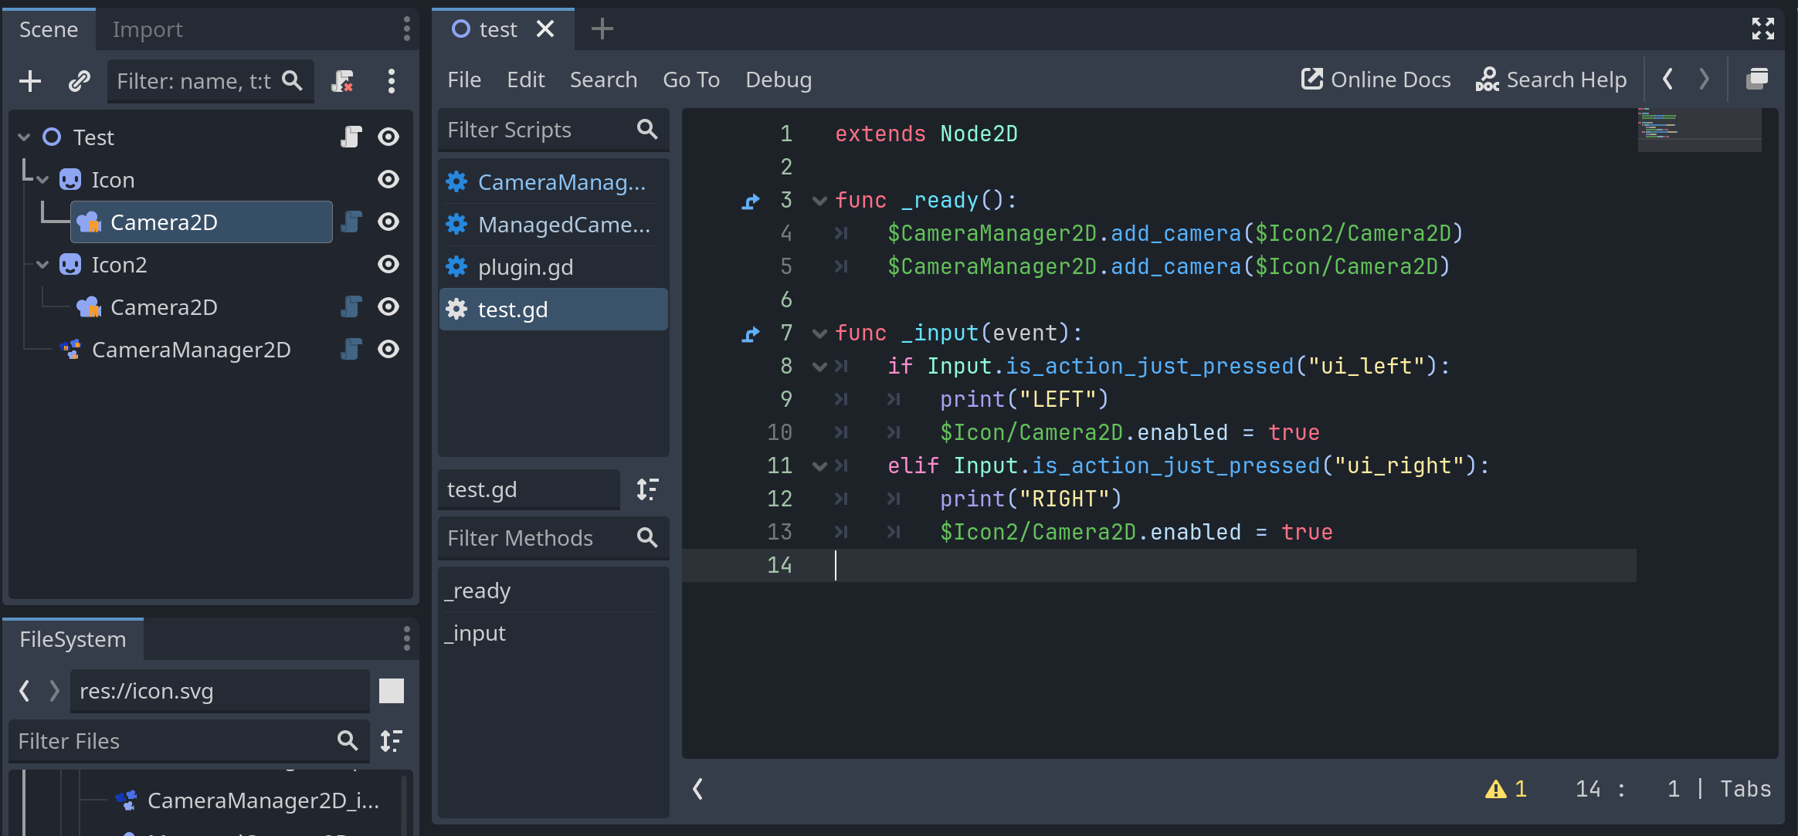
Task: Fold the _input function at line 7
Action: pyautogui.click(x=819, y=333)
